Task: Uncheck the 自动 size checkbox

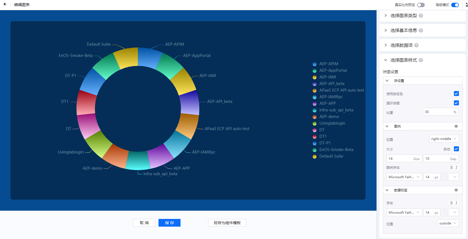Action: tap(456, 149)
